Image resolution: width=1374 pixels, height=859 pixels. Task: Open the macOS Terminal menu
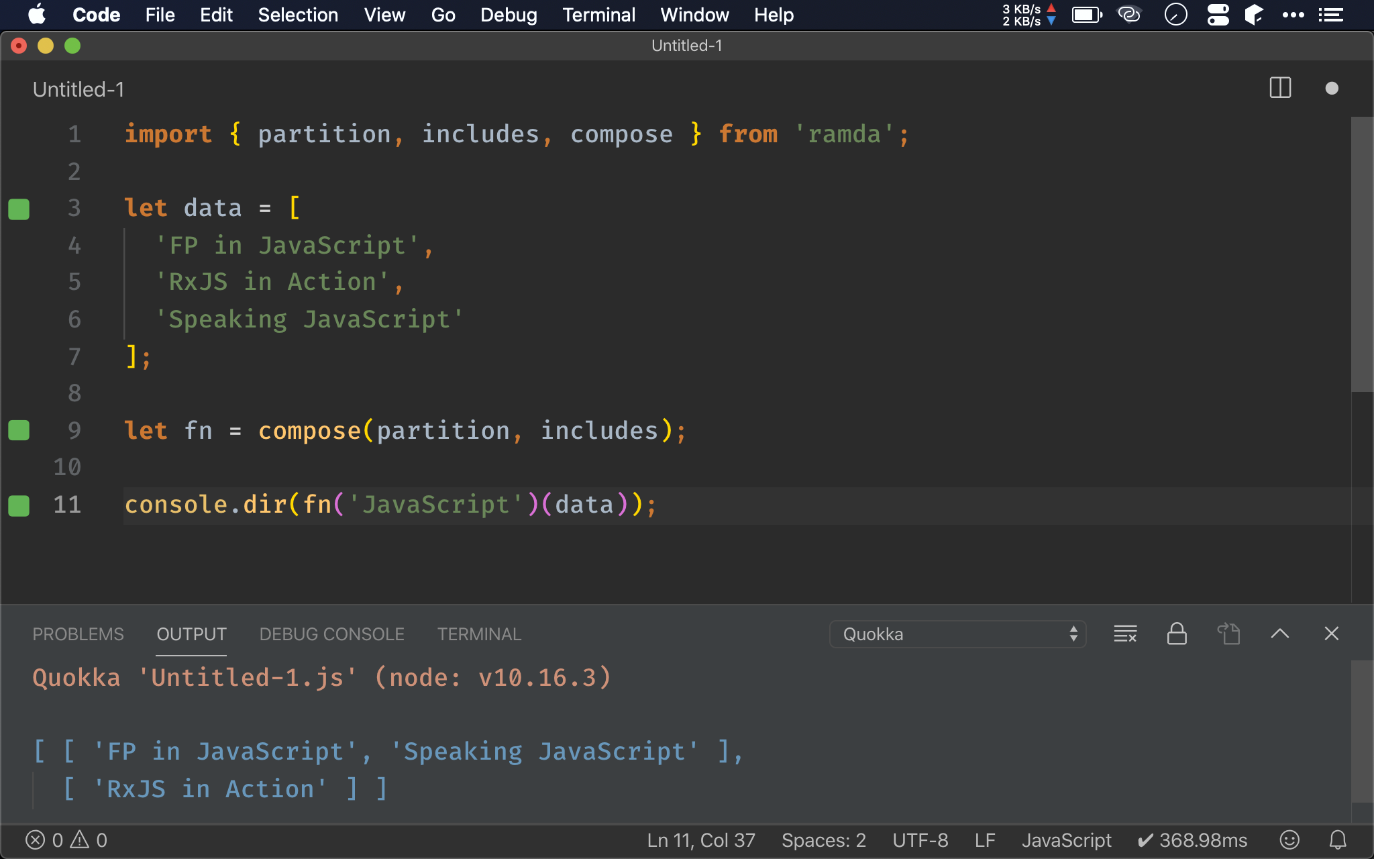(598, 14)
